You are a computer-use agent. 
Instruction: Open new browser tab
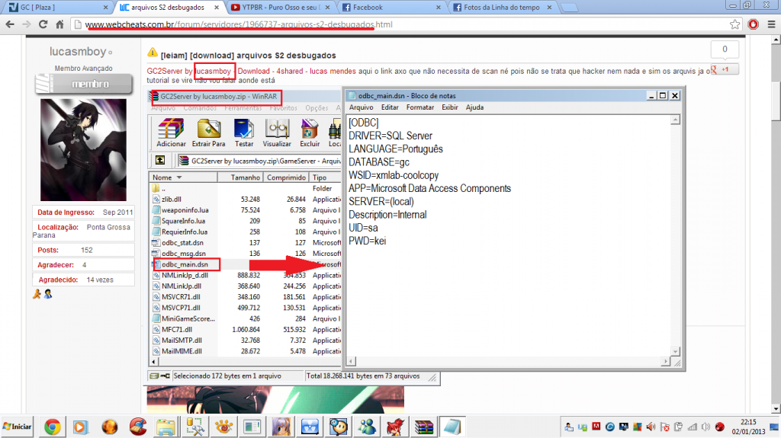[569, 8]
